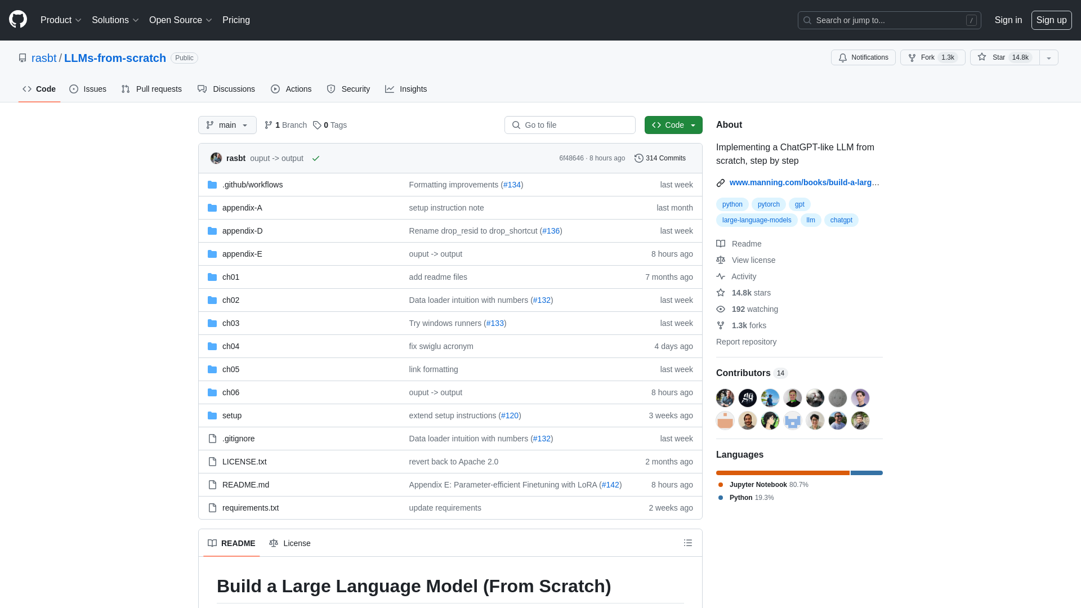Open the Security tab
1081x608 pixels.
click(349, 89)
